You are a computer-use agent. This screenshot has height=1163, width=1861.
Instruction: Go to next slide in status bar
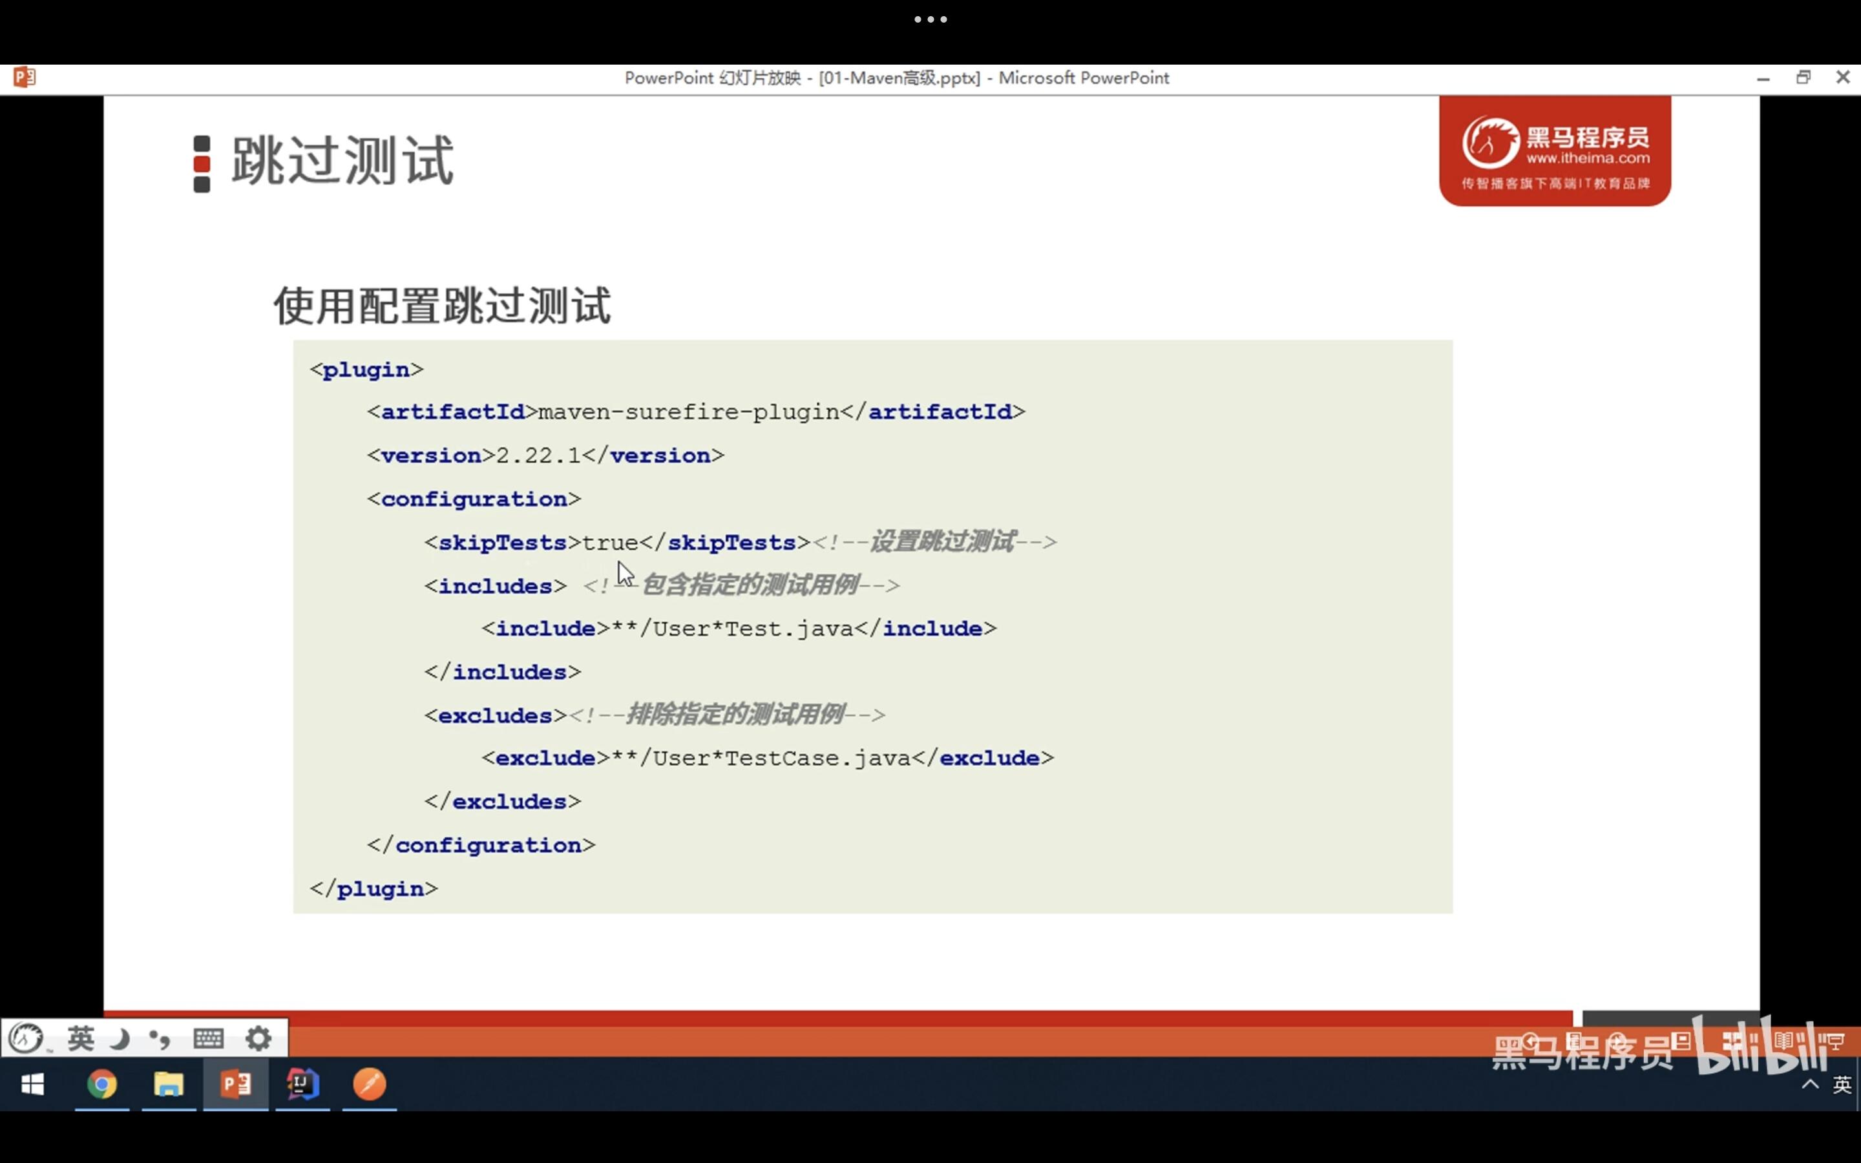[x=1617, y=1041]
